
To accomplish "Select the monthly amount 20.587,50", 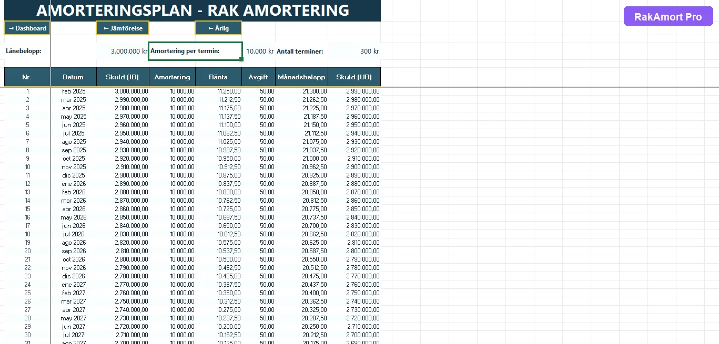I will tap(301, 251).
